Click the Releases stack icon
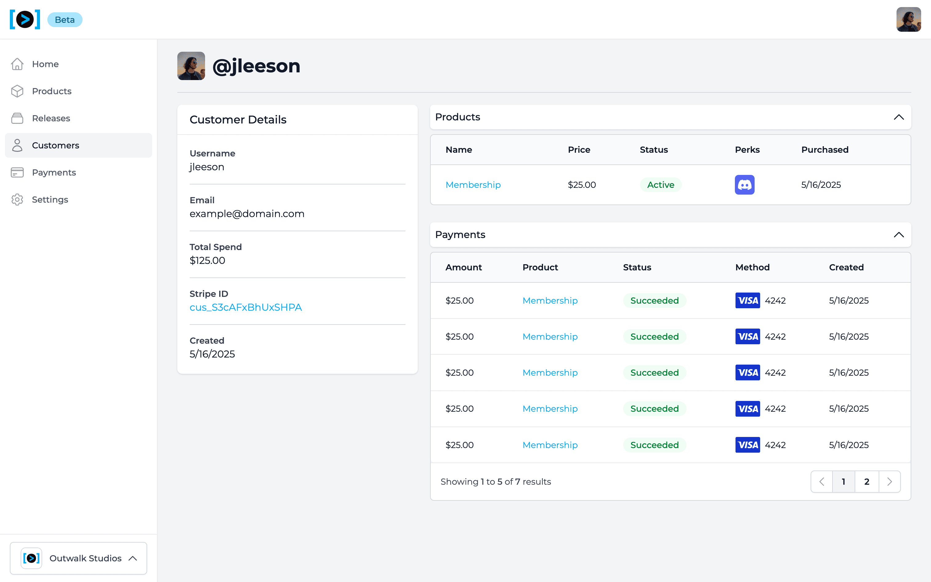This screenshot has width=931, height=582. tap(17, 118)
